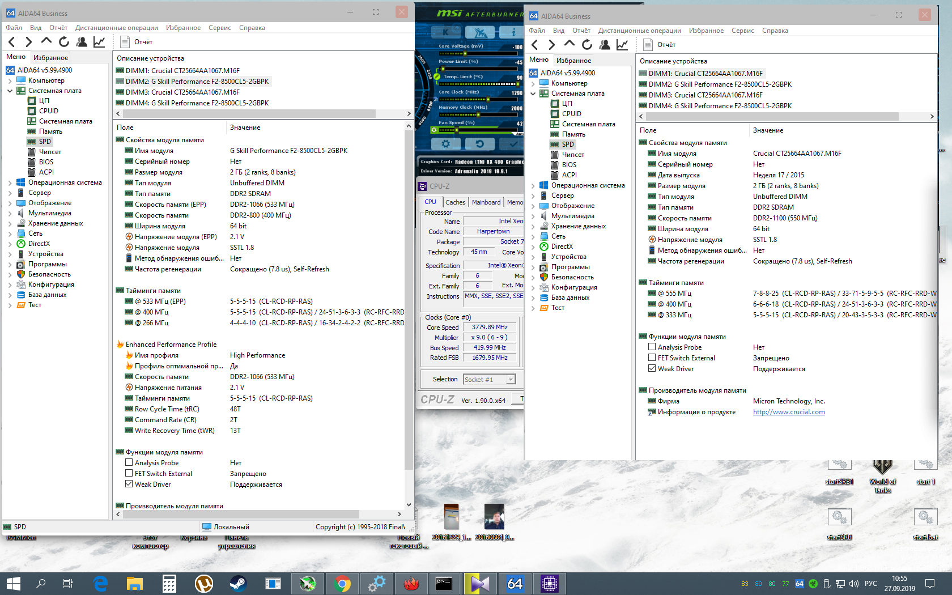Screen dimensions: 952x595
Task: Open Вид menu in Crucial AIDA64 window
Action: (x=559, y=31)
